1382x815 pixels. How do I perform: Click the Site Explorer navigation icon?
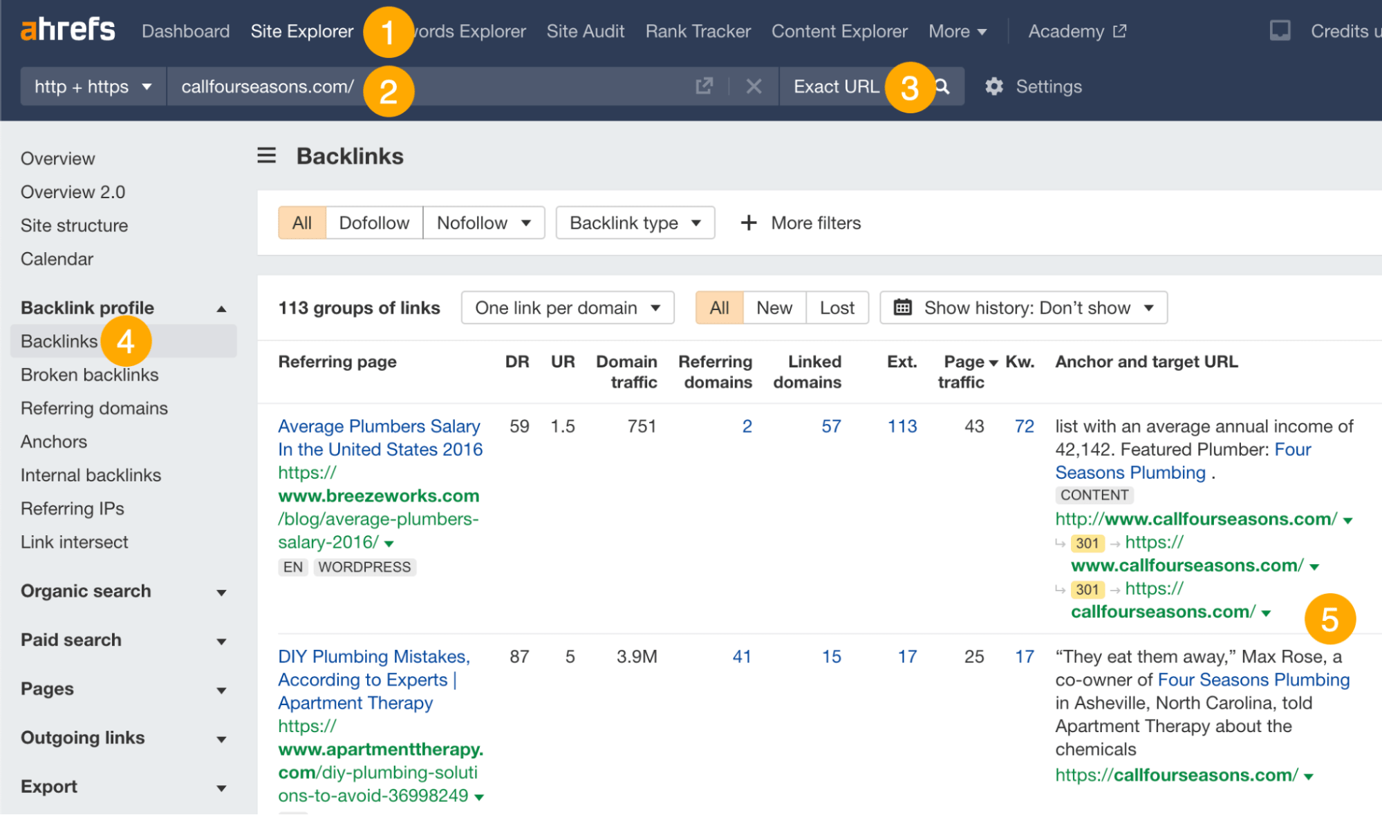(x=303, y=30)
